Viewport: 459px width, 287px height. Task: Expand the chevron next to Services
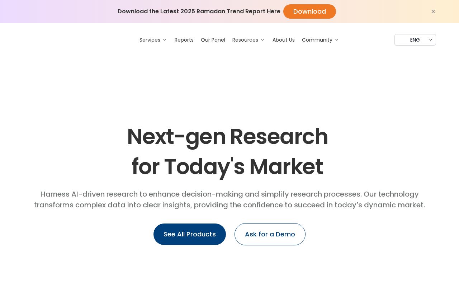(x=165, y=40)
